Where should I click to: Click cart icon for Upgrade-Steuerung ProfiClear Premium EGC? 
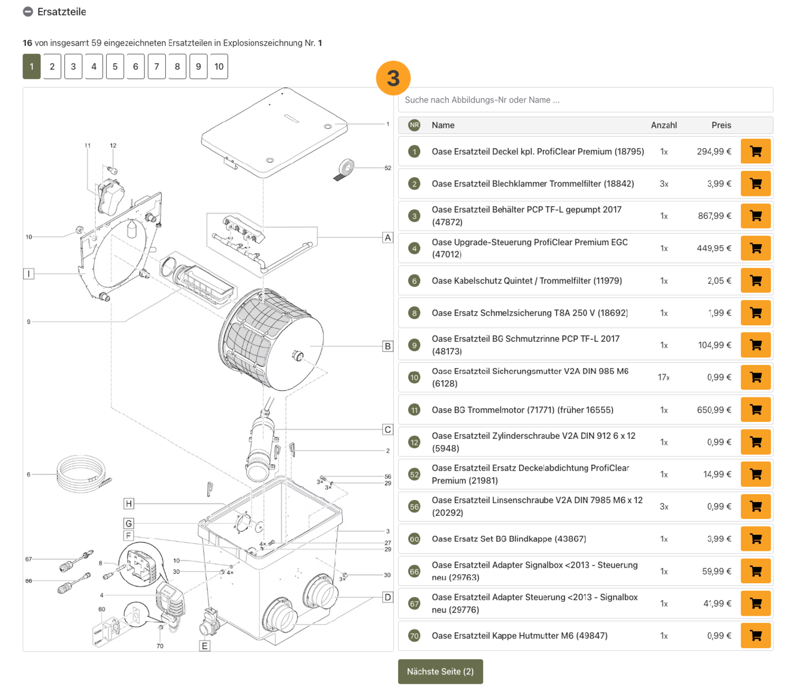(x=755, y=249)
